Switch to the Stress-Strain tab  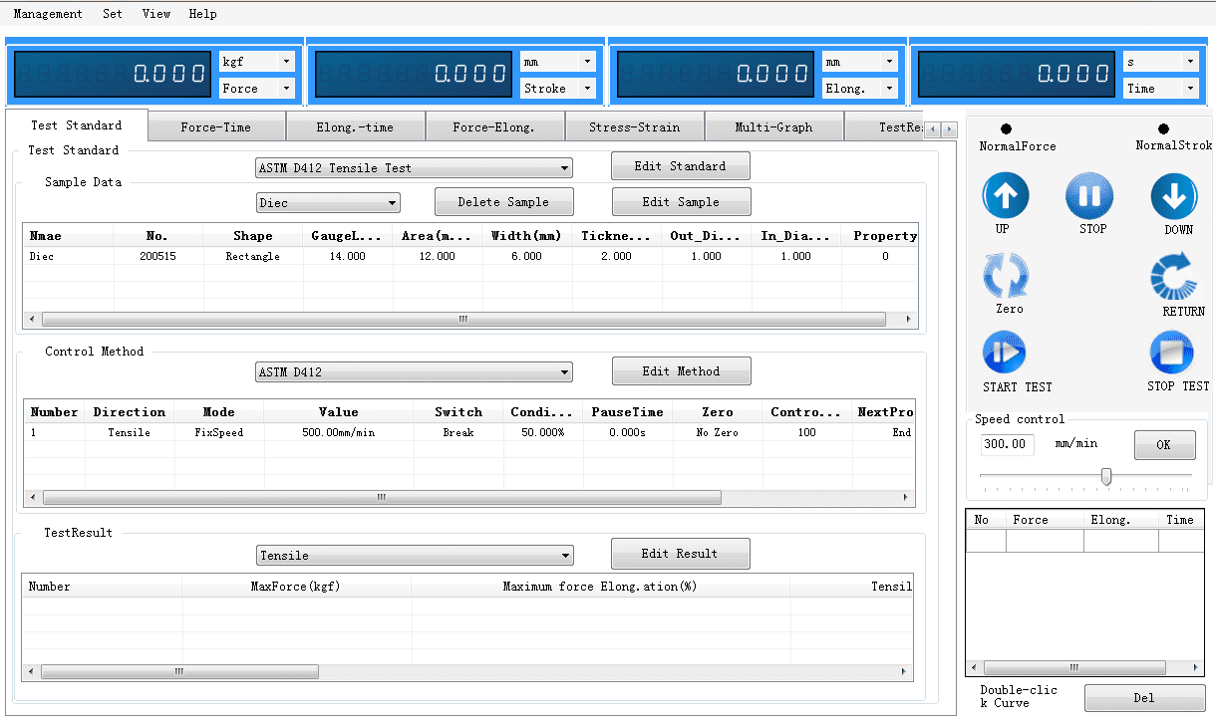click(634, 126)
